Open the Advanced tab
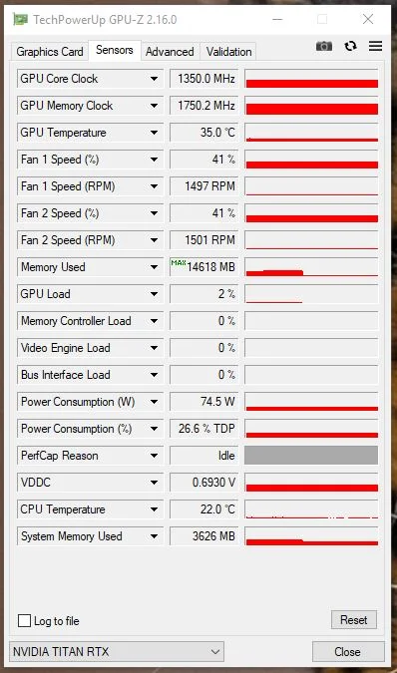 (x=170, y=52)
